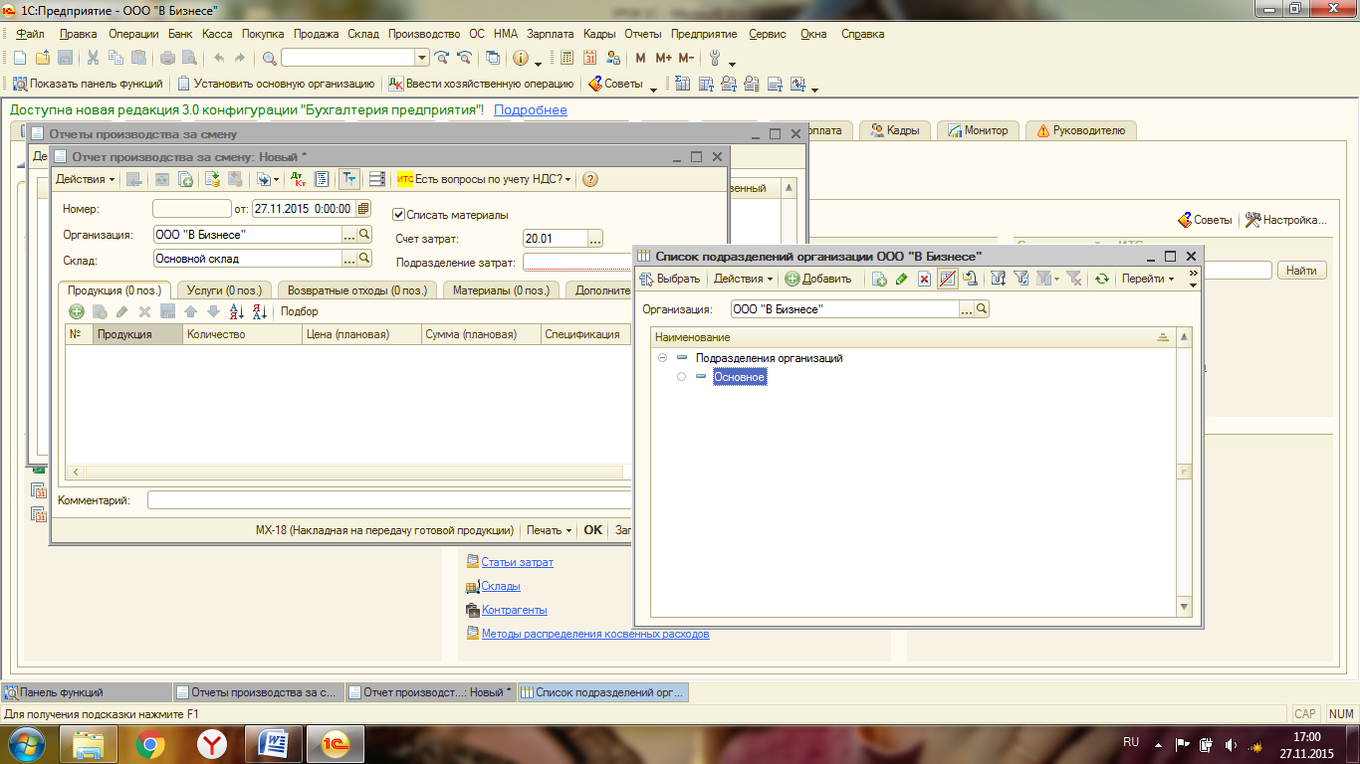Click add-by-copy icon in subdivisions list toolbar
The width and height of the screenshot is (1360, 764).
coord(880,279)
